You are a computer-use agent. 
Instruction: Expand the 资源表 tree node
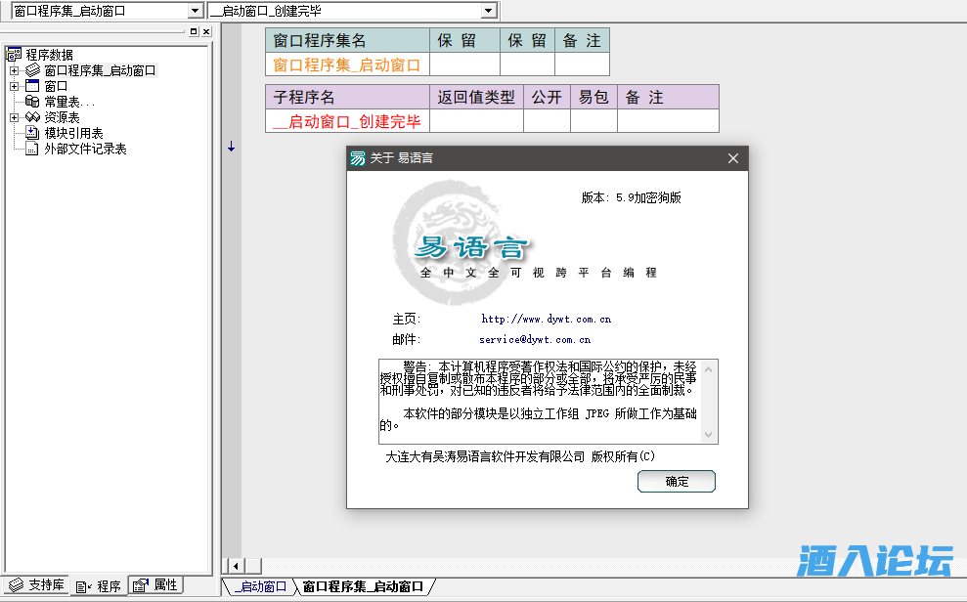click(14, 117)
